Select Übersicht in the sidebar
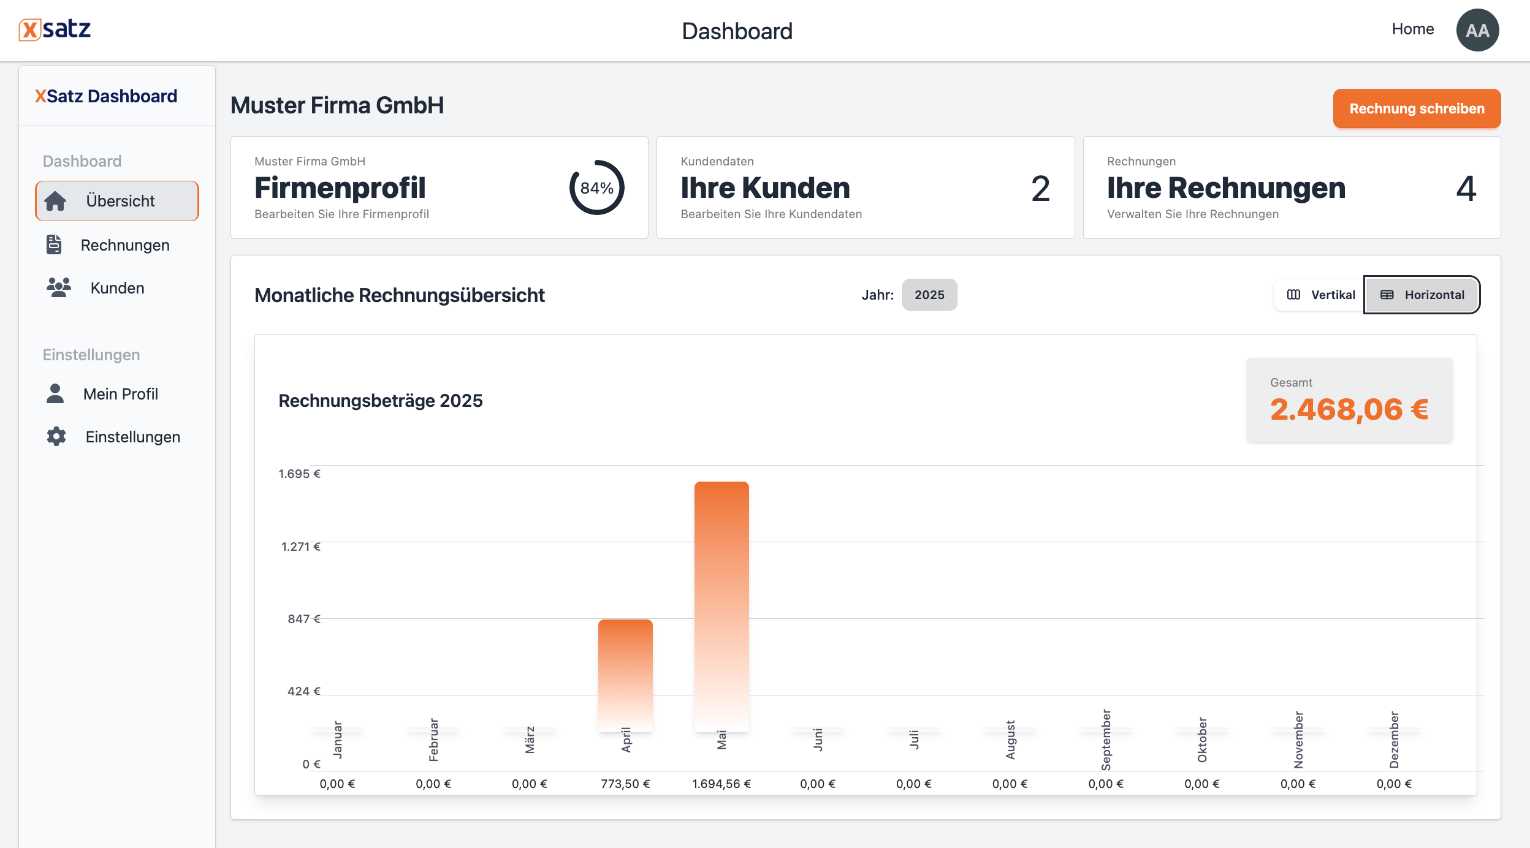 117,201
